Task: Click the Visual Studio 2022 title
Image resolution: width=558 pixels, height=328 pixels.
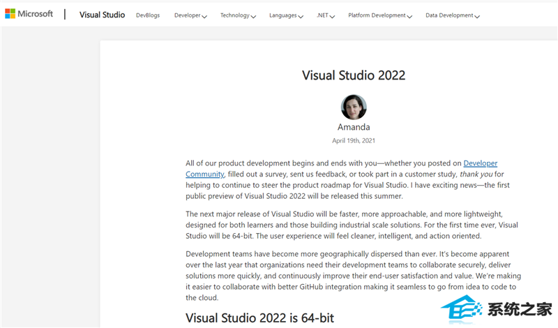Action: tap(354, 75)
